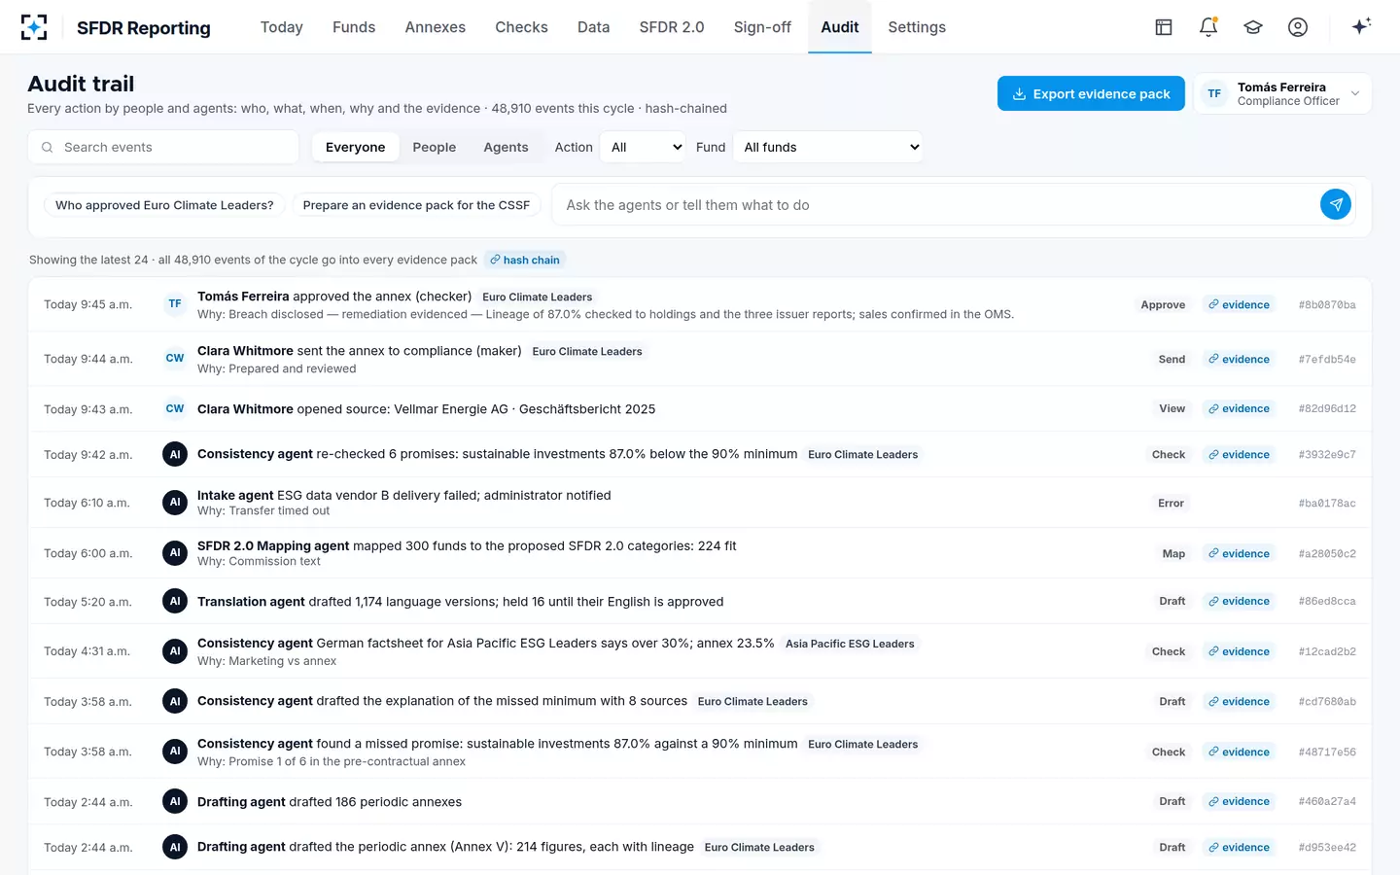The width and height of the screenshot is (1400, 875).
Task: Focus the Search events field
Action: (163, 147)
